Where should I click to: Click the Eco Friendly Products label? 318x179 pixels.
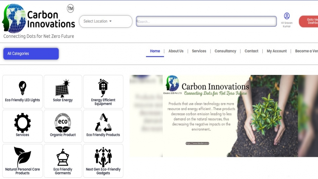(x=103, y=135)
